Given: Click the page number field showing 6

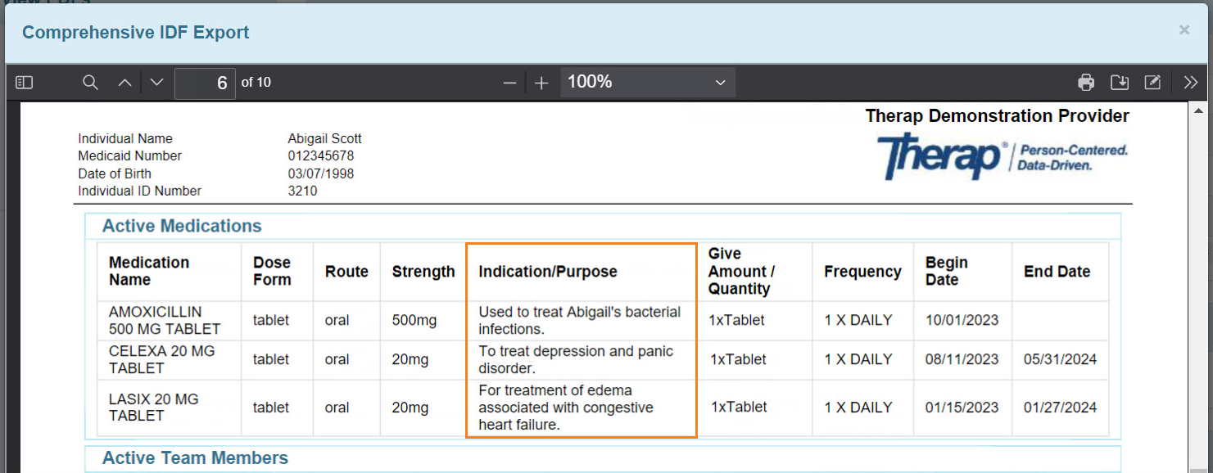Looking at the screenshot, I should click(205, 83).
